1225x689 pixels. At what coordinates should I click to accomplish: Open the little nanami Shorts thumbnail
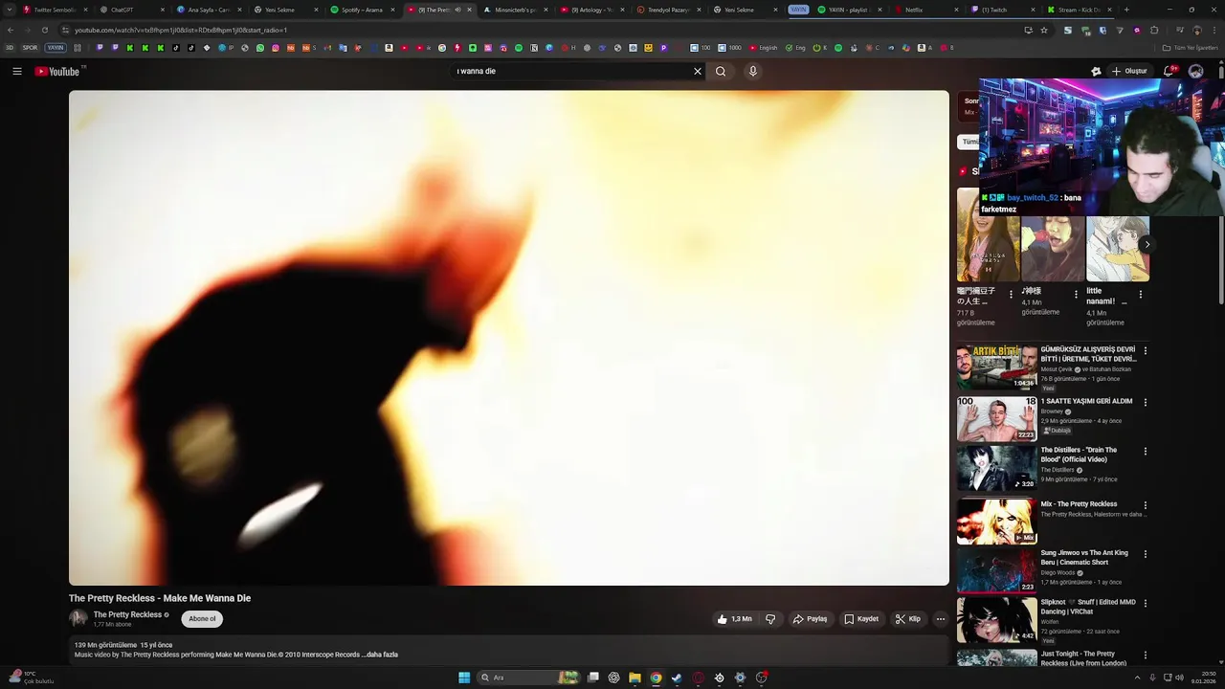pos(1117,249)
